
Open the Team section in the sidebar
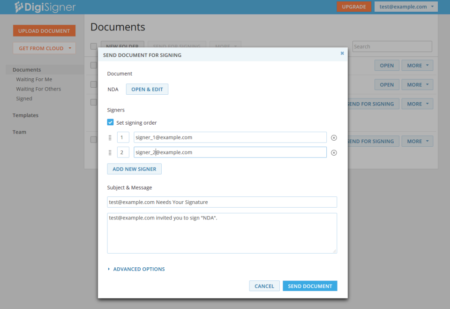(19, 132)
